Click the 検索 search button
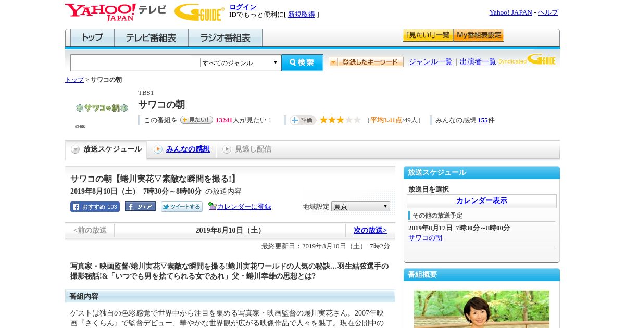 [302, 62]
